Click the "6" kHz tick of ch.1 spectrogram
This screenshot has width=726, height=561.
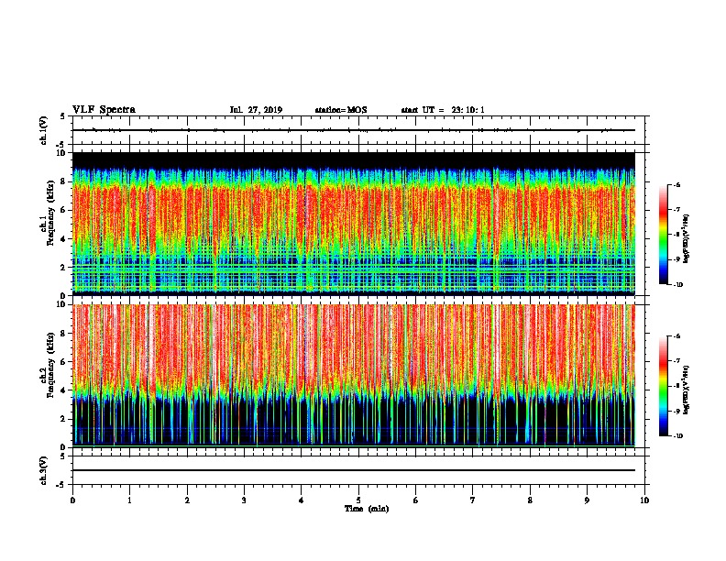64,210
